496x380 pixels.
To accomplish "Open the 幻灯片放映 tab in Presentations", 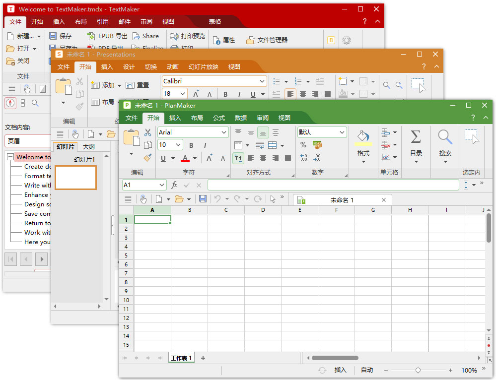I will point(204,66).
